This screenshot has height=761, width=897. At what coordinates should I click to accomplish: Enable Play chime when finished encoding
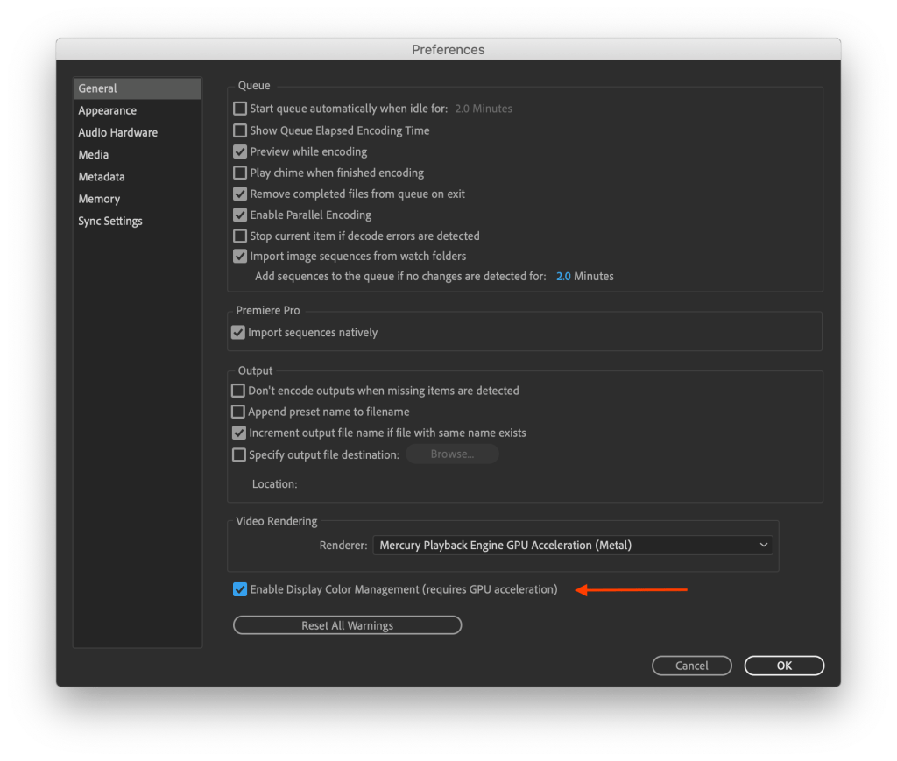click(240, 173)
